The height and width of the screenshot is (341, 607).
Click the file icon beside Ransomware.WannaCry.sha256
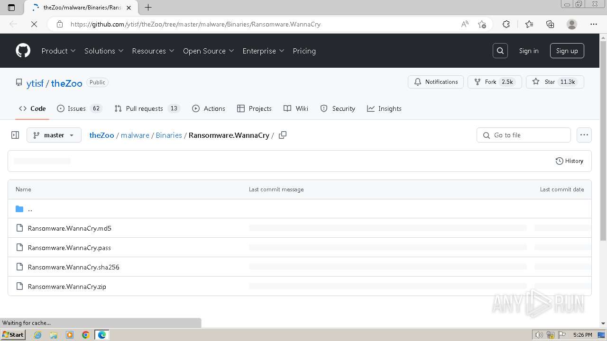[x=19, y=267]
